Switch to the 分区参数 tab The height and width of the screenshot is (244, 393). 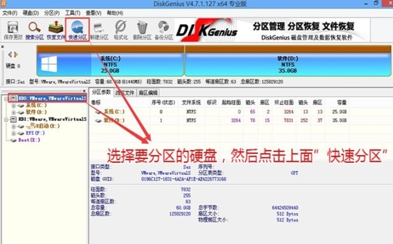101,92
